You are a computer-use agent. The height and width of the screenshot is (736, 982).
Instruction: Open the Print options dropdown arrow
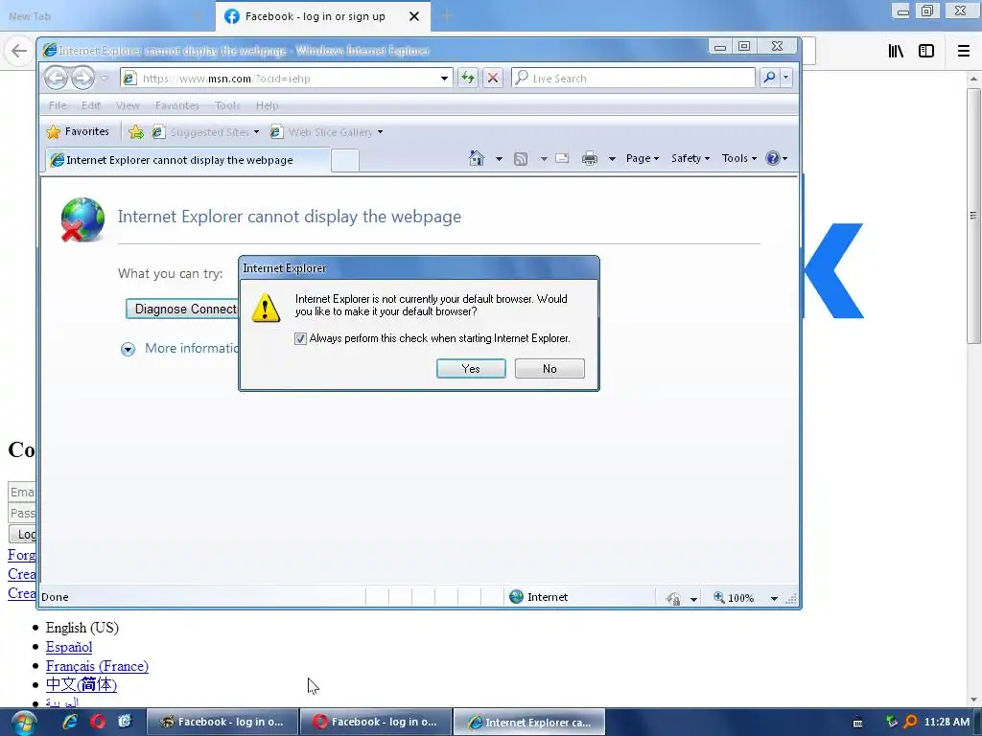tap(612, 159)
